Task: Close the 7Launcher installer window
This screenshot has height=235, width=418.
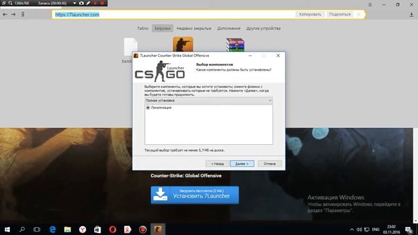Action: coord(278,55)
